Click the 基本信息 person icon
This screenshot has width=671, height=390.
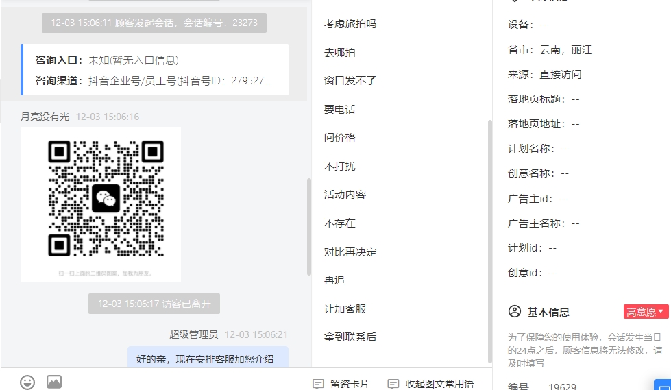point(514,311)
